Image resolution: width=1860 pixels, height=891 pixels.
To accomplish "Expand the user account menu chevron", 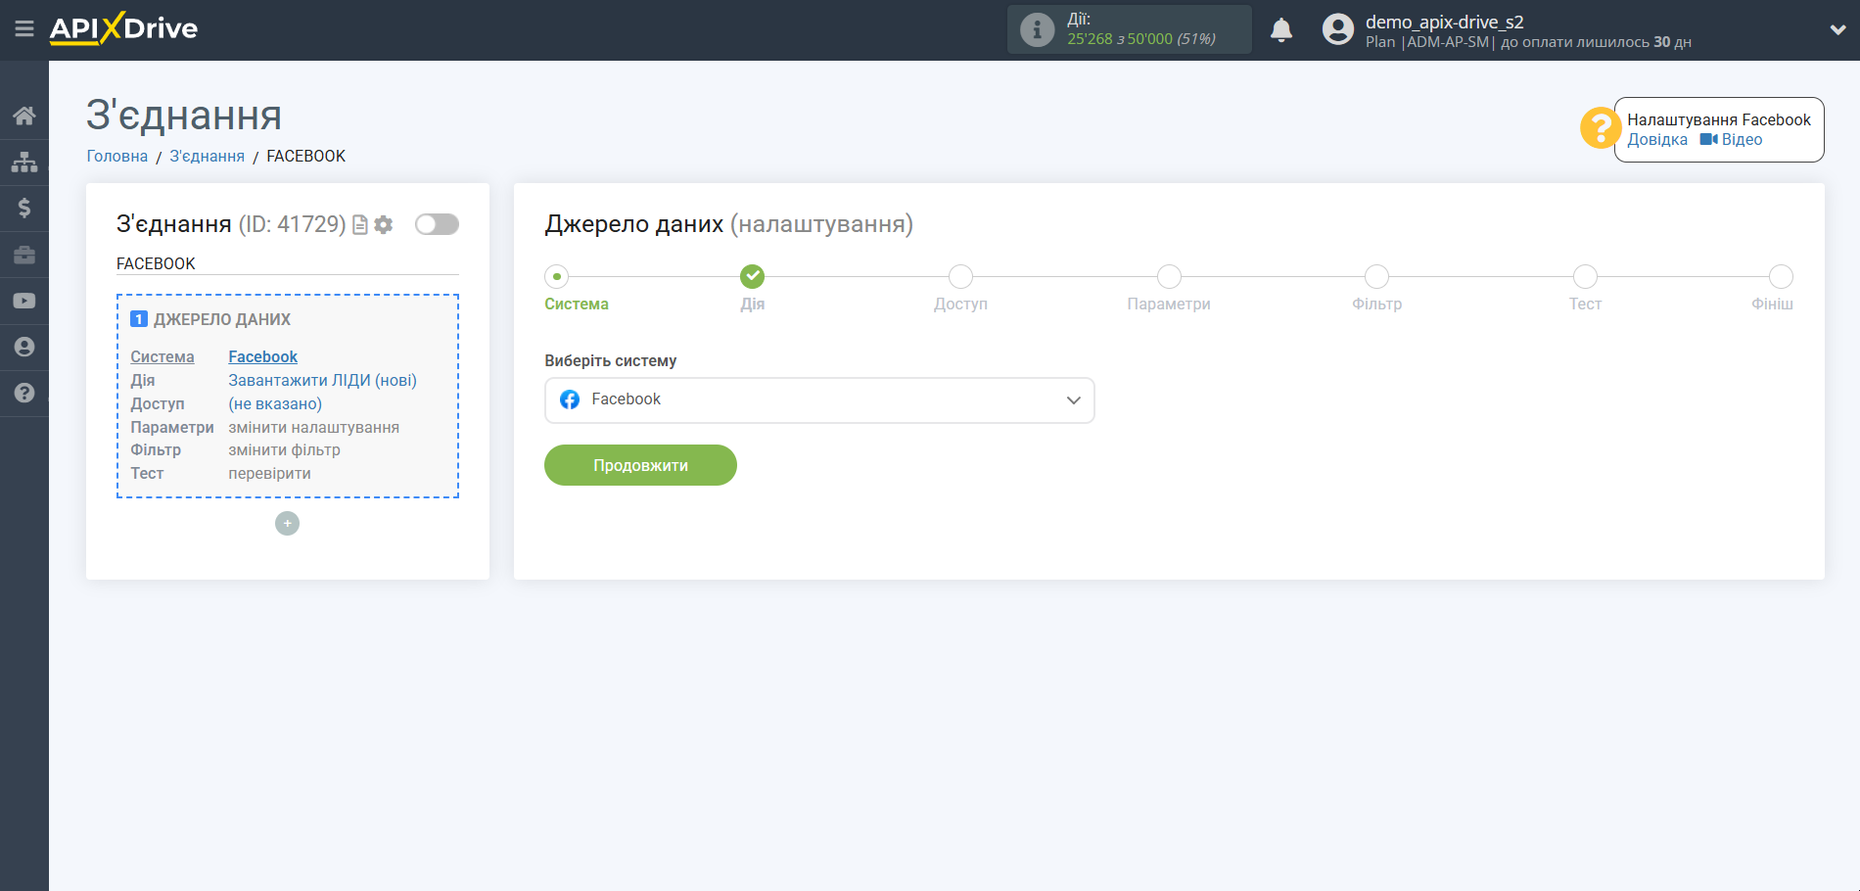I will (x=1837, y=30).
